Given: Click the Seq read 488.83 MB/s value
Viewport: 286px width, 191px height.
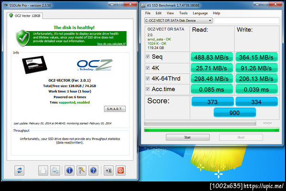Looking at the screenshot, I should tap(212, 57).
